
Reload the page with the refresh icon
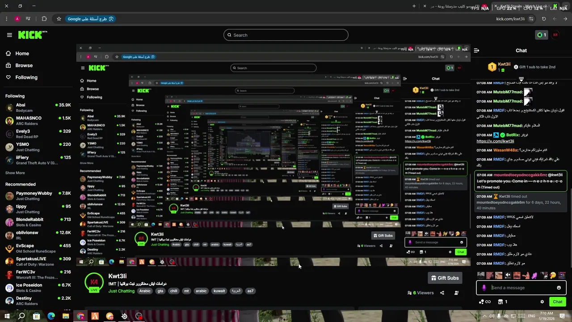click(x=544, y=19)
